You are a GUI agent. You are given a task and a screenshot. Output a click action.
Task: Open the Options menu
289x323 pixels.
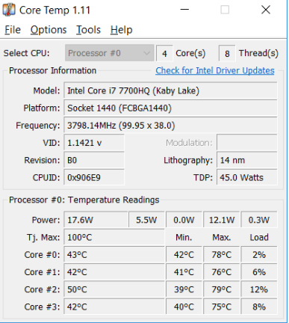pos(49,30)
